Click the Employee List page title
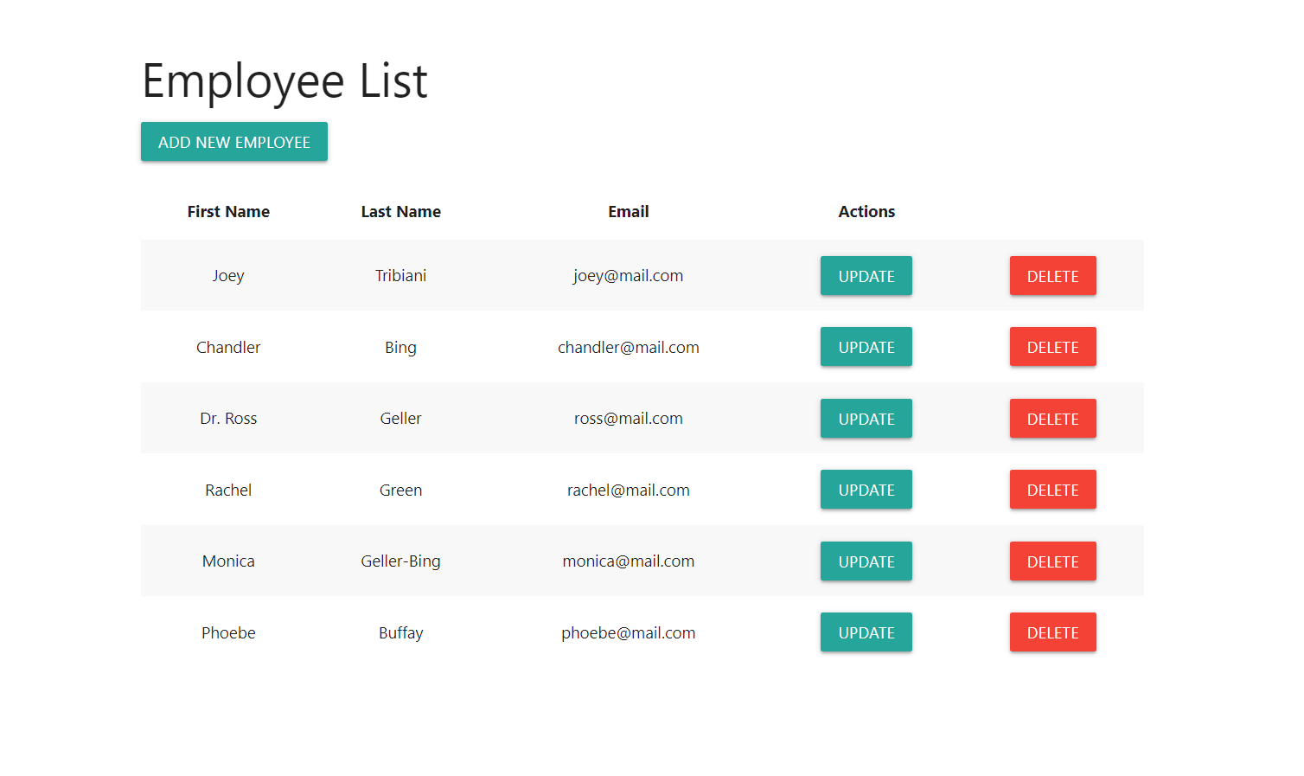Image resolution: width=1304 pixels, height=776 pixels. (284, 80)
